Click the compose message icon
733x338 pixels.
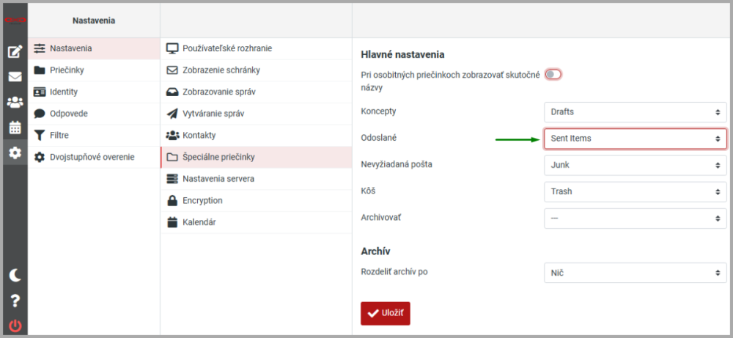tap(15, 52)
